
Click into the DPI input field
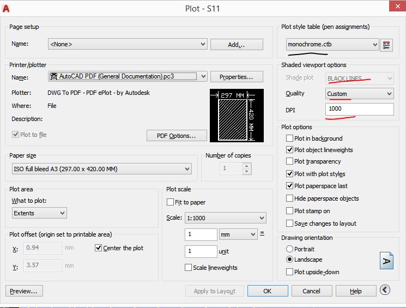click(x=359, y=109)
